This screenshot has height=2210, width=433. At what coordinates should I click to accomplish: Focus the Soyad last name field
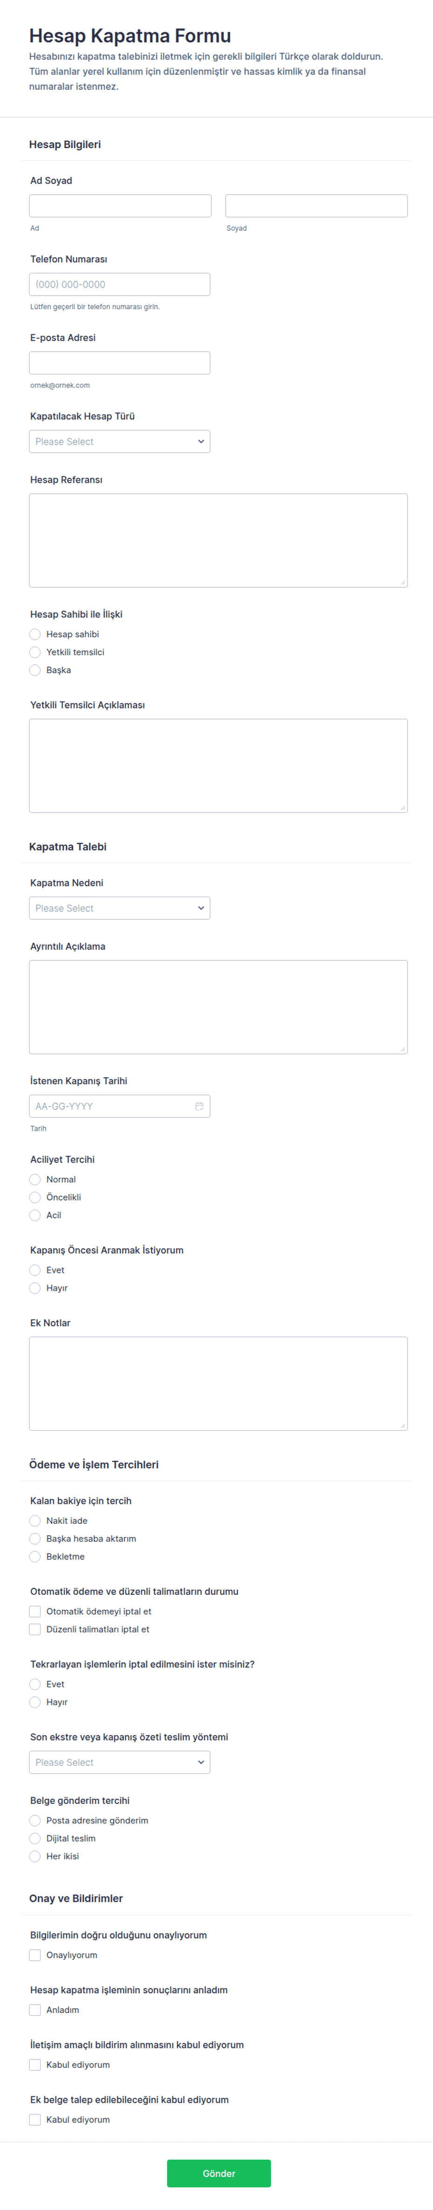316,206
